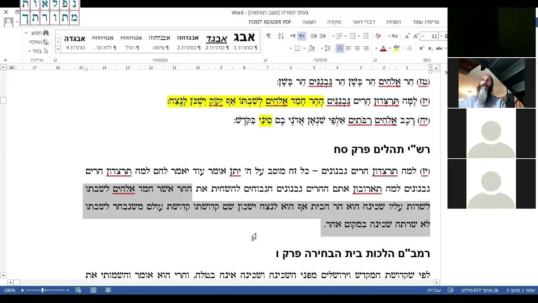Click the shading paint bucket icon
Viewport: 538px width, 303px height.
pyautogui.click(x=311, y=48)
